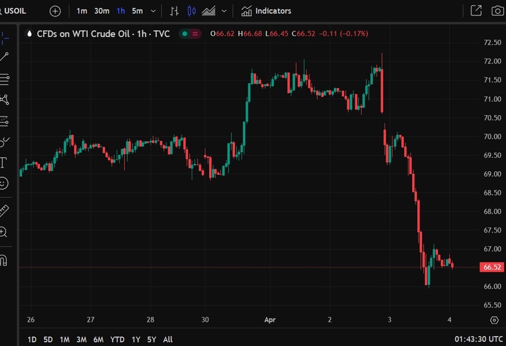The image size is (506, 346).
Task: Open the chart time axis settings gear
Action: (494, 320)
